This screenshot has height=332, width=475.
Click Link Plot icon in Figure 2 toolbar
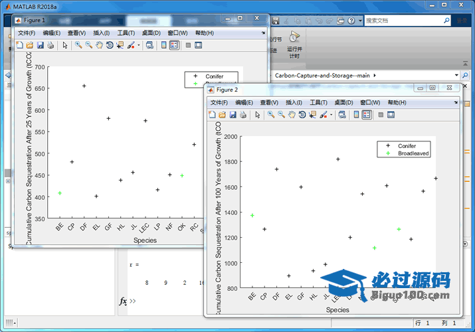pyautogui.click(x=342, y=115)
